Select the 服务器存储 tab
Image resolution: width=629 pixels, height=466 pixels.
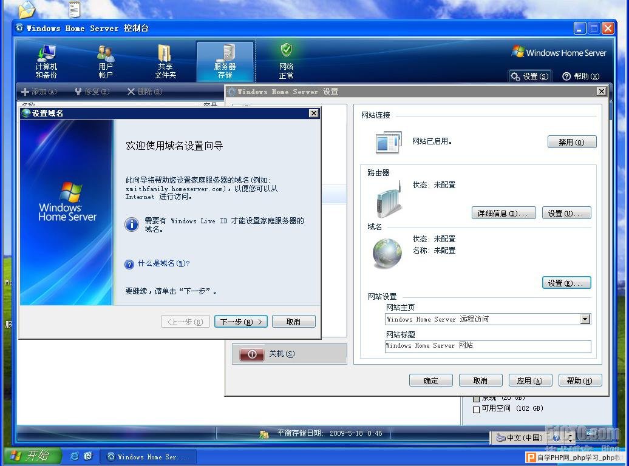(x=225, y=61)
